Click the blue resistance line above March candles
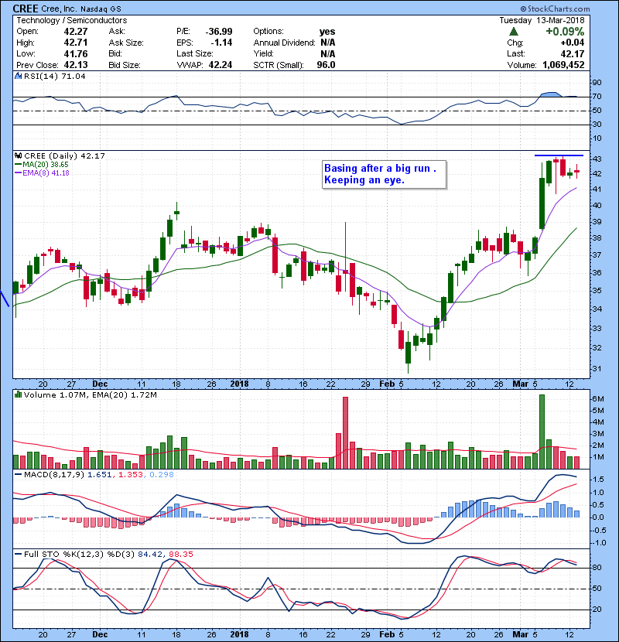 559,155
